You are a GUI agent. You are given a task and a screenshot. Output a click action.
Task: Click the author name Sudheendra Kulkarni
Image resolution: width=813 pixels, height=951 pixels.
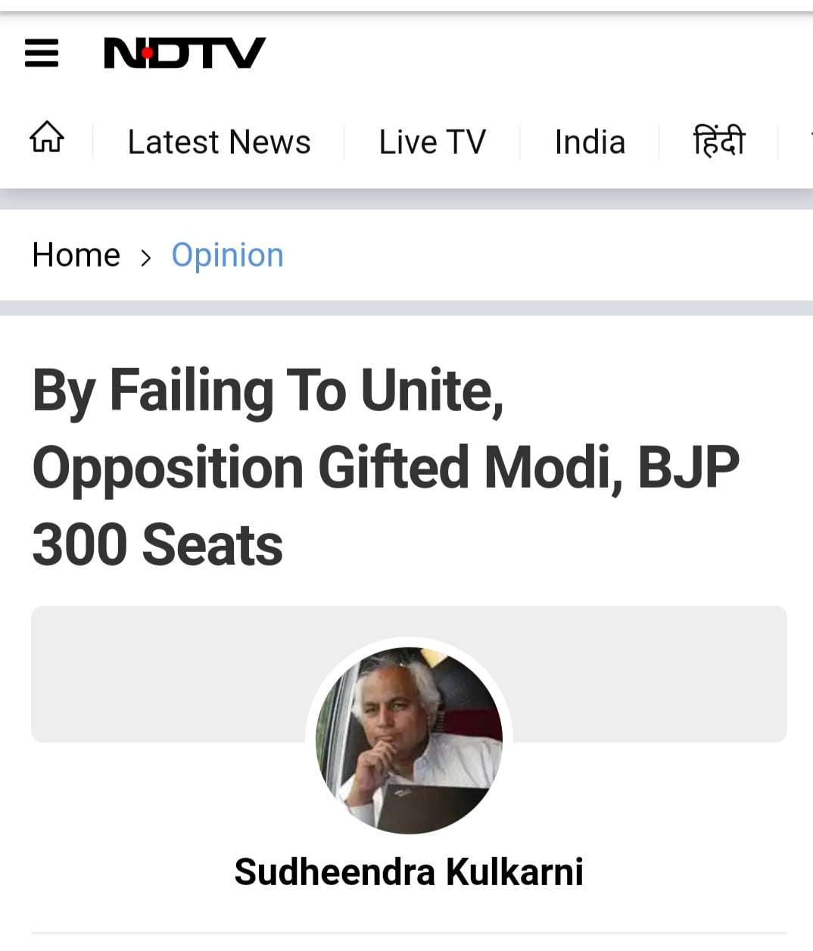click(409, 871)
